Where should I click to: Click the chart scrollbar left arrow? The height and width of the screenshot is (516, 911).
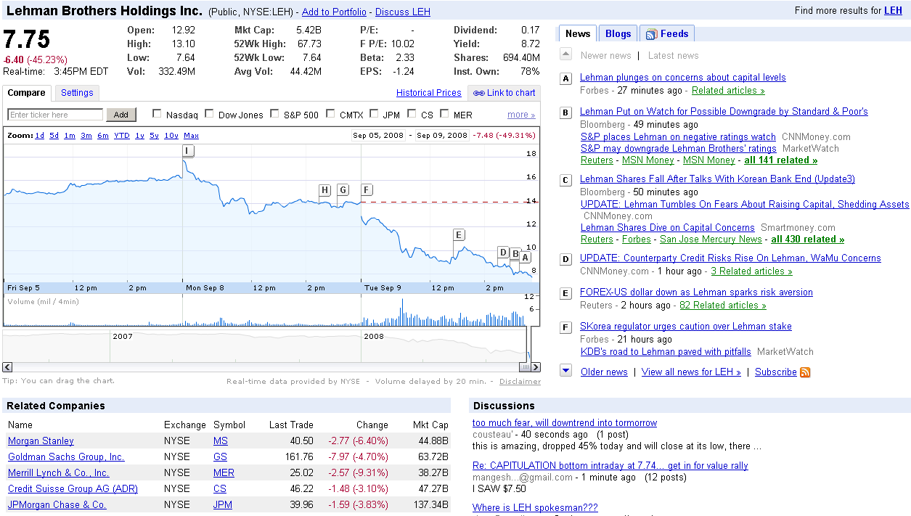click(x=7, y=367)
